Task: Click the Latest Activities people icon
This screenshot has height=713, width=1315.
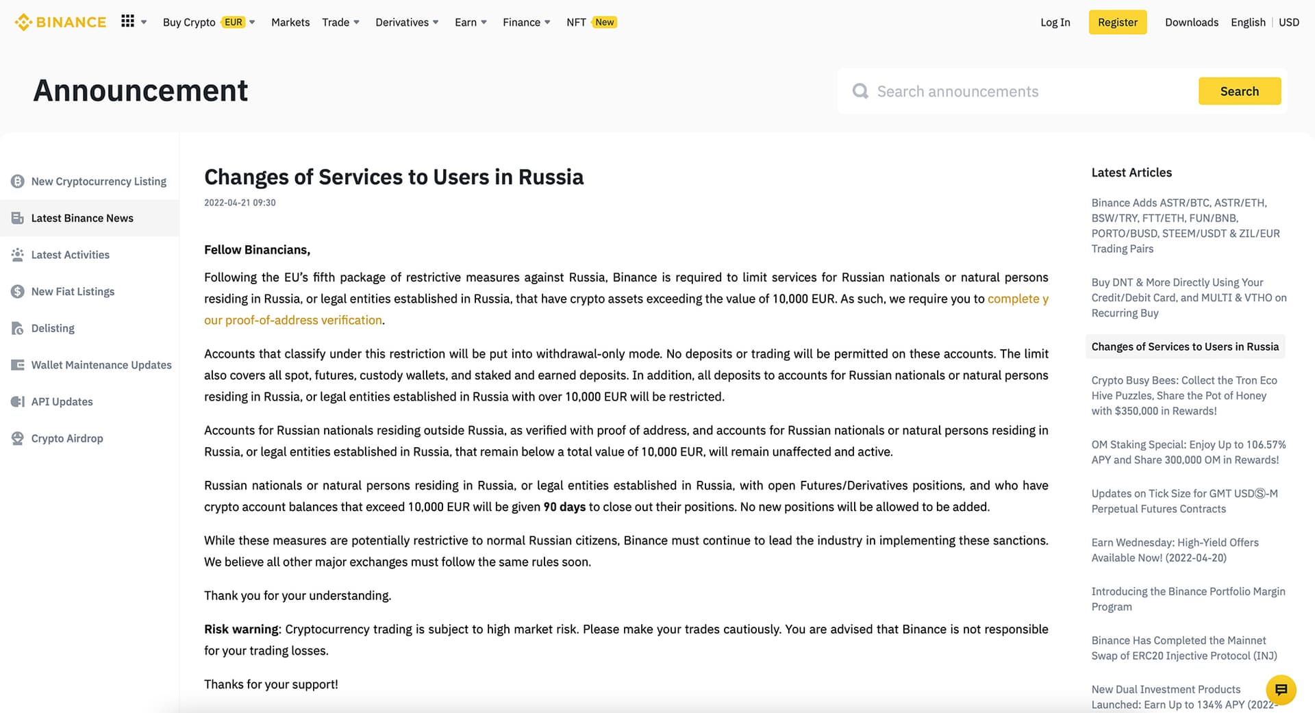Action: (x=18, y=255)
